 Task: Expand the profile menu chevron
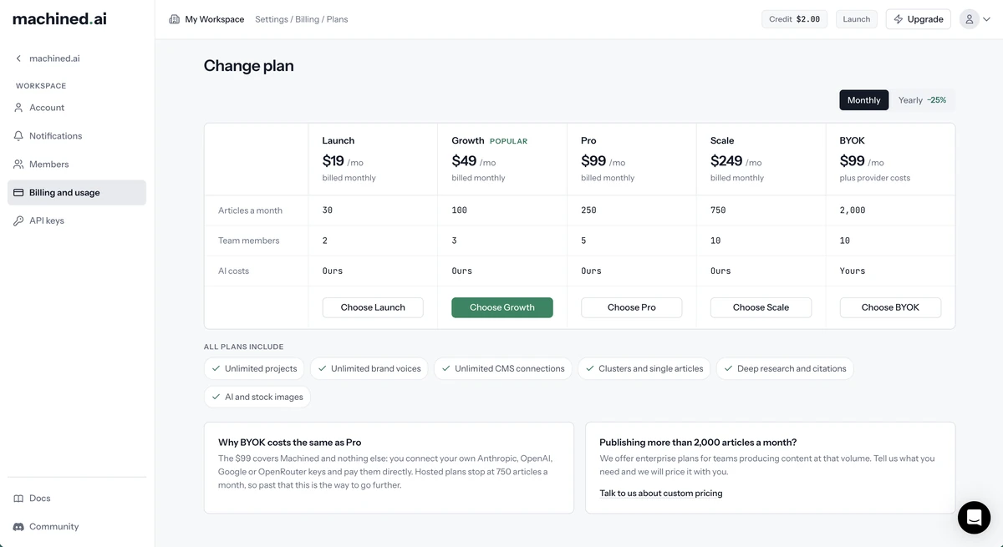(x=986, y=19)
